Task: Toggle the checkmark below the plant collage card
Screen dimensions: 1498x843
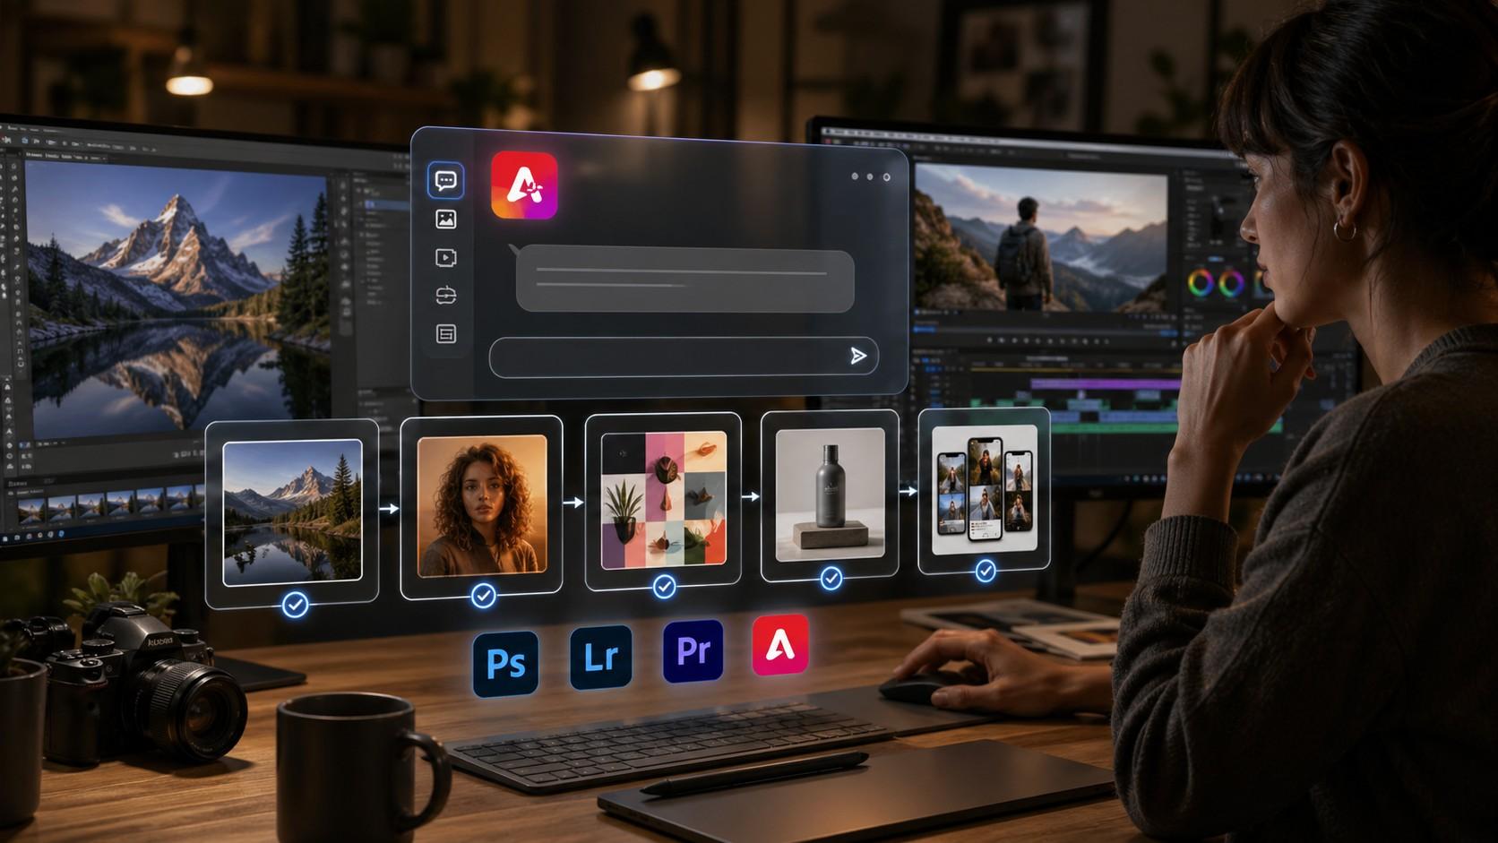Action: pos(664,587)
